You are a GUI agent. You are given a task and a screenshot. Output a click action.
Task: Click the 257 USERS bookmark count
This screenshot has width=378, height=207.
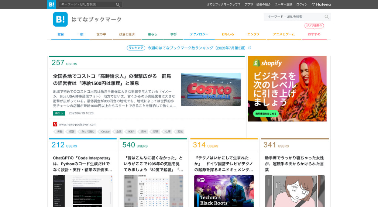pyautogui.click(x=64, y=63)
